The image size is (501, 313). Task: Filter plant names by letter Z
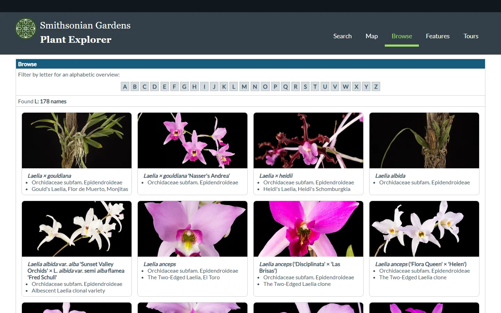[x=376, y=87]
